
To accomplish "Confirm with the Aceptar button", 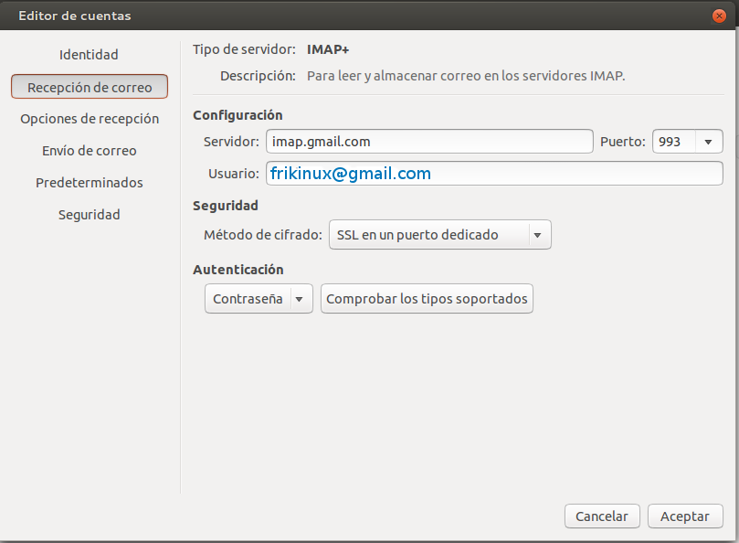I will point(685,516).
